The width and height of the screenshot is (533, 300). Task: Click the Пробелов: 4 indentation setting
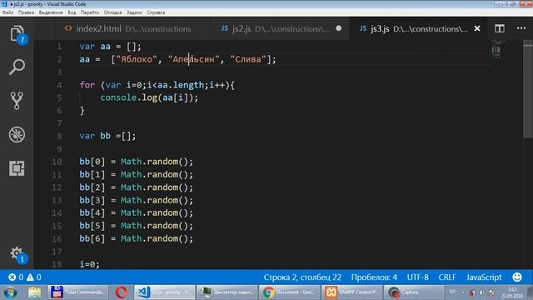coord(374,277)
